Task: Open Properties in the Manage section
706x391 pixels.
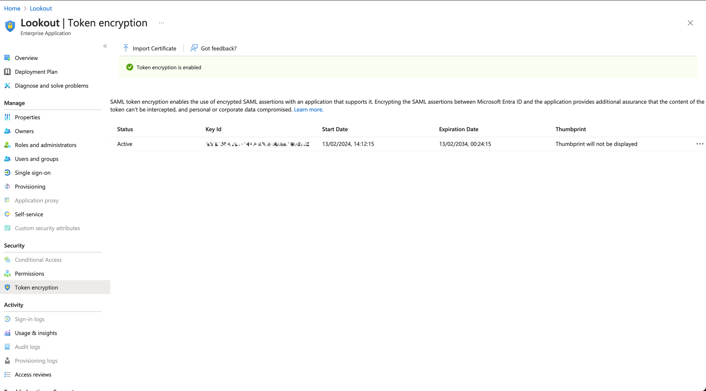Action: tap(28, 117)
